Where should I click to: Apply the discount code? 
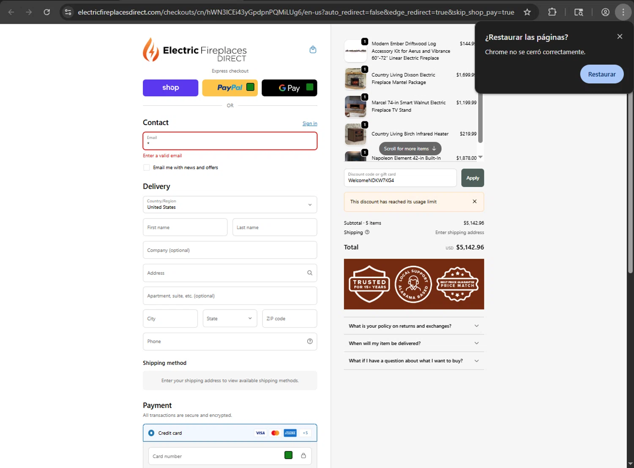click(x=473, y=178)
